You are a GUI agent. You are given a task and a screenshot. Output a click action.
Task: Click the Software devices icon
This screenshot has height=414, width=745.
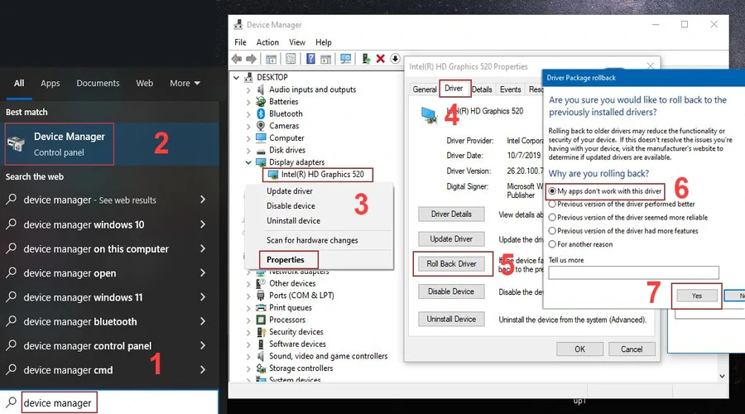(261, 344)
